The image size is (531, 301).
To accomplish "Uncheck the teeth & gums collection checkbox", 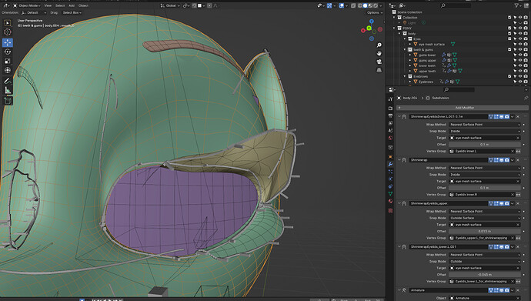I will tap(509, 49).
